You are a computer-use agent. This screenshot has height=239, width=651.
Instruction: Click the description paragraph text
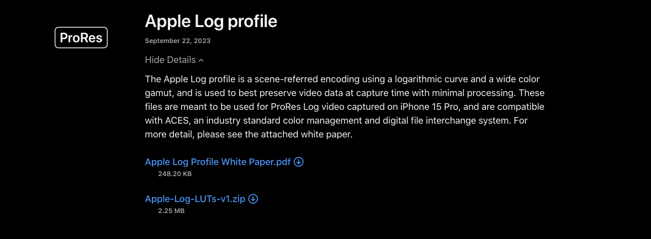pyautogui.click(x=345, y=107)
